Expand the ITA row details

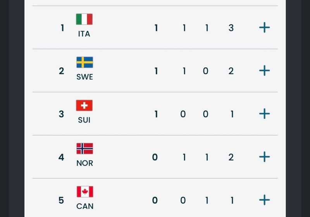click(x=264, y=27)
